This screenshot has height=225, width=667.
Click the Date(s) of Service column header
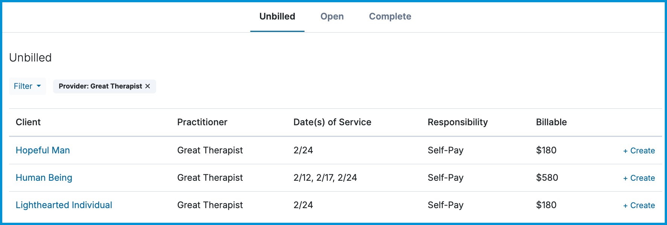[332, 122]
